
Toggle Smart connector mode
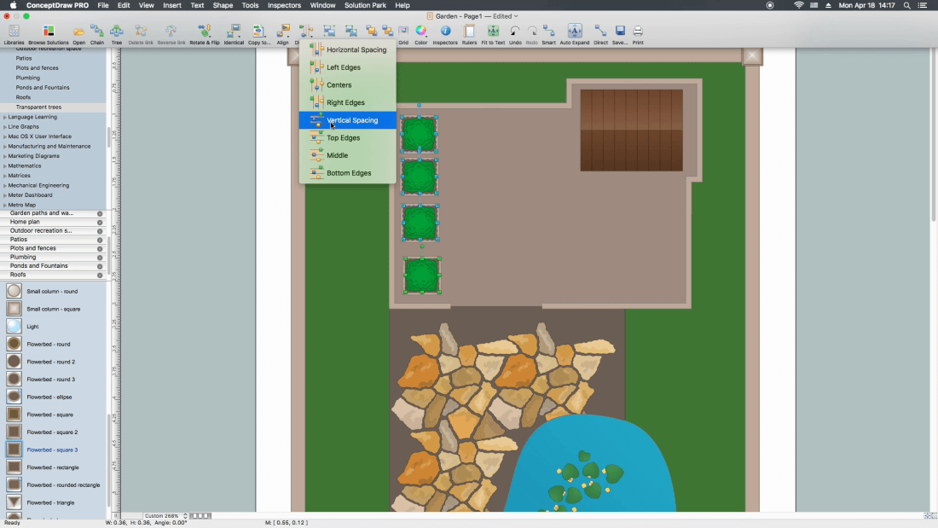[548, 33]
